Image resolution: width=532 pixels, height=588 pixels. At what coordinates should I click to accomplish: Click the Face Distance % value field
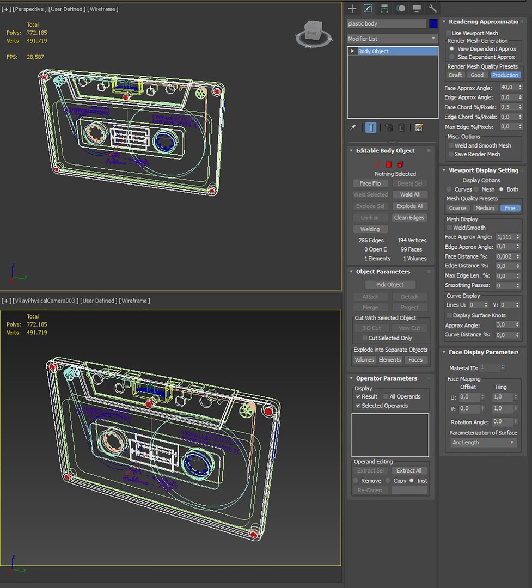pos(505,256)
